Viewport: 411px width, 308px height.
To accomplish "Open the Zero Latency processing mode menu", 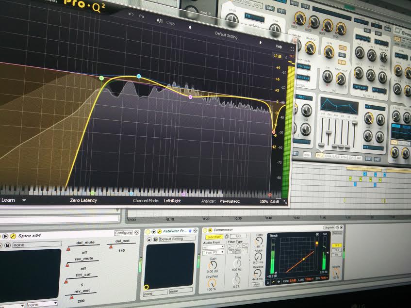I will pos(83,200).
